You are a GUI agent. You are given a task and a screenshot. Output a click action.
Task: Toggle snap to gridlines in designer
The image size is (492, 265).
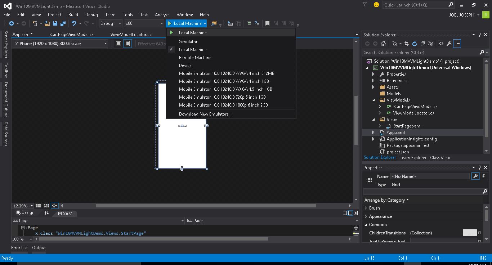point(46,206)
